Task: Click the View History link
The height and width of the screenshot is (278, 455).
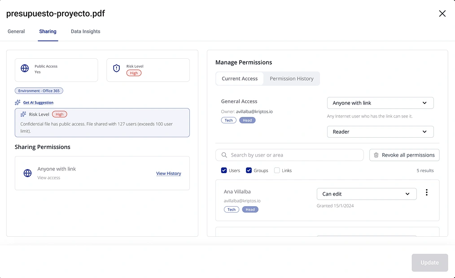Action: [168, 173]
